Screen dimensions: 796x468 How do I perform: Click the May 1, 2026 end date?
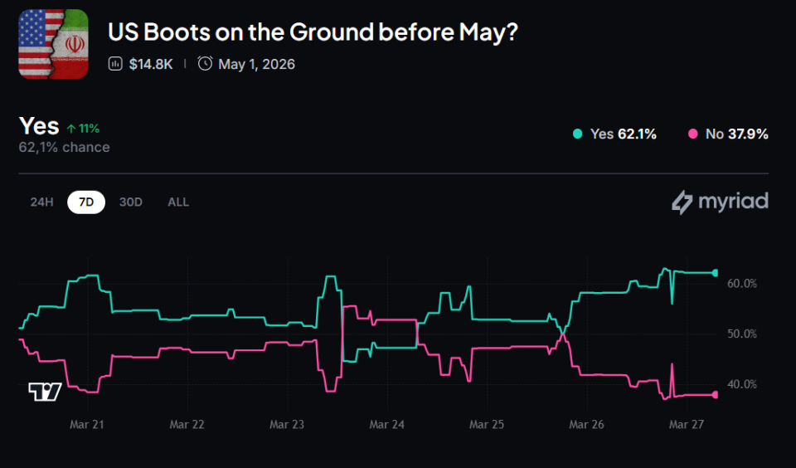[256, 65]
